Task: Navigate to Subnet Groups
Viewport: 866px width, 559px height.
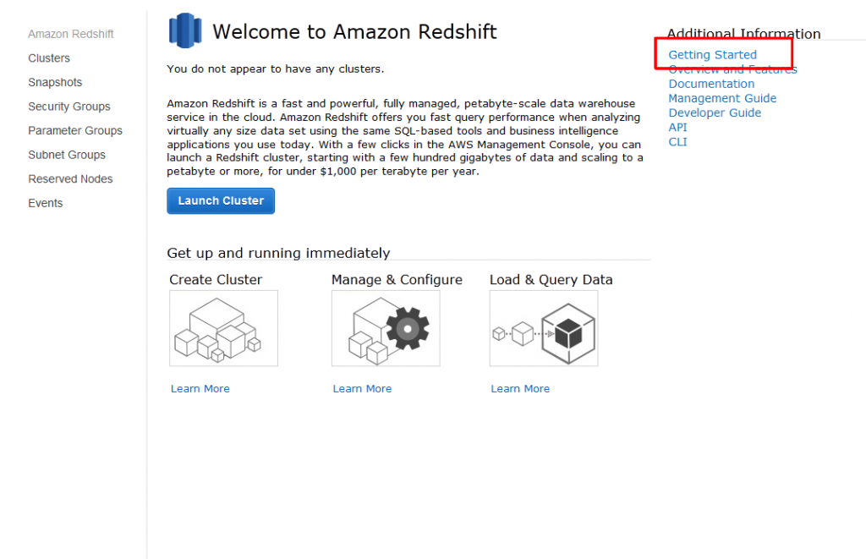Action: point(67,155)
